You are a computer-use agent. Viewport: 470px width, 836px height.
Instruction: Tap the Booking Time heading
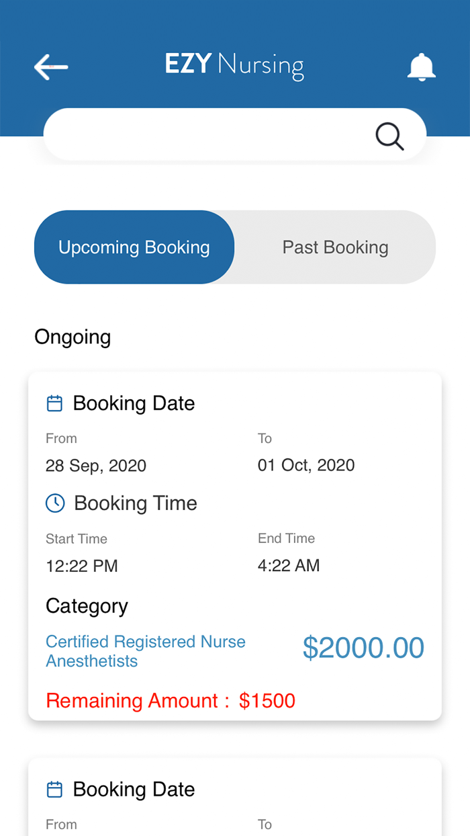click(136, 503)
